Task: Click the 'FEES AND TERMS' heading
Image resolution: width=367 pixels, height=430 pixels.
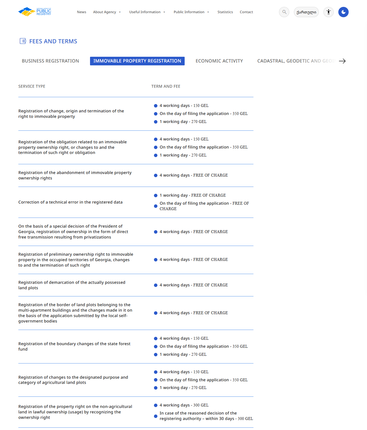Action: click(53, 41)
